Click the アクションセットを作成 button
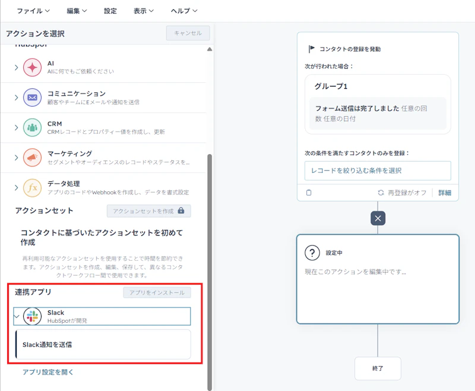The height and width of the screenshot is (391, 475). tap(149, 211)
